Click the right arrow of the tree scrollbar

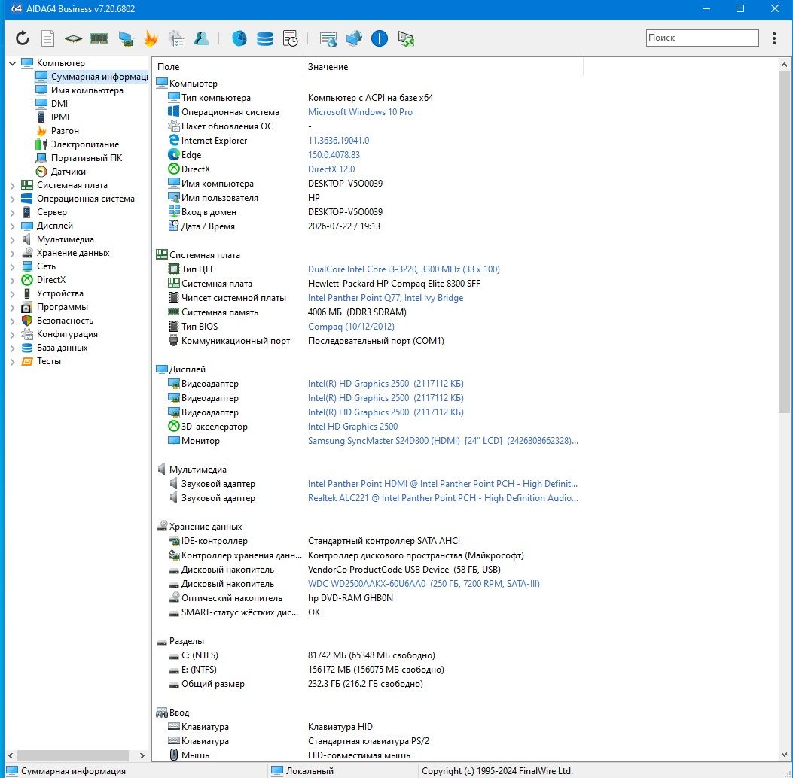tap(142, 755)
